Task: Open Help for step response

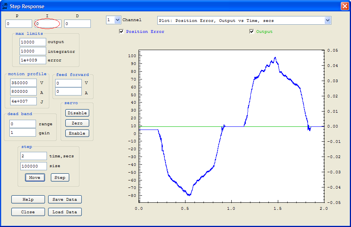Action: pyautogui.click(x=28, y=200)
